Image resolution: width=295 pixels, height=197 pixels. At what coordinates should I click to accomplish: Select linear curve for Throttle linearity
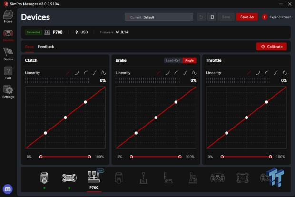coord(249,73)
